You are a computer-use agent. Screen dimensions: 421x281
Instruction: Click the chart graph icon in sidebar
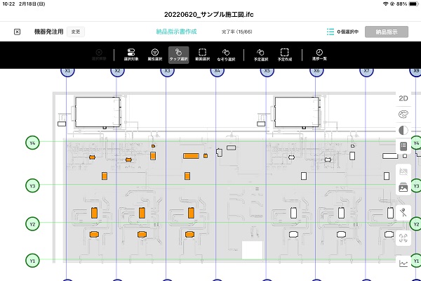click(403, 263)
